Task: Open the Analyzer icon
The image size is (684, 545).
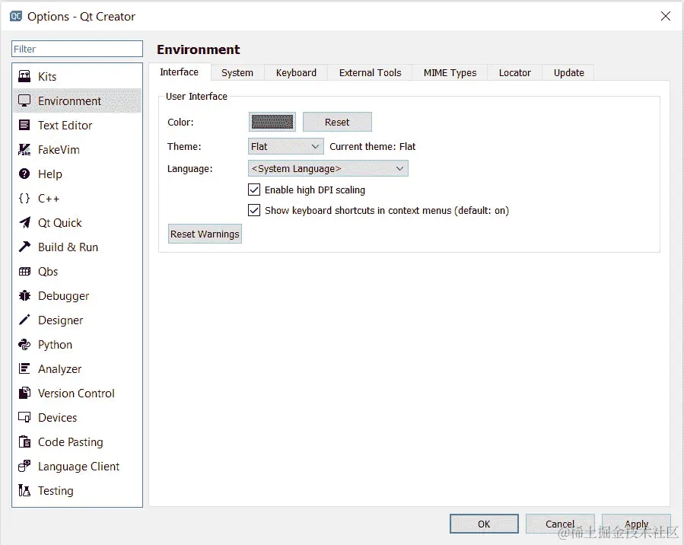Action: pos(24,368)
